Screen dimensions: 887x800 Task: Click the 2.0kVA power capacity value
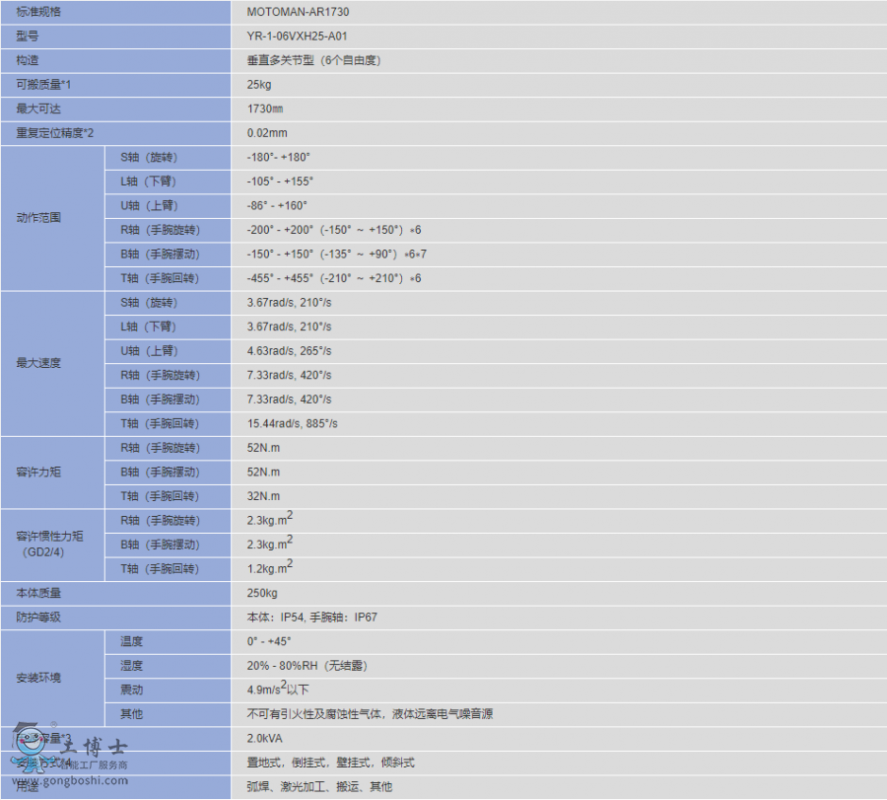click(x=264, y=740)
